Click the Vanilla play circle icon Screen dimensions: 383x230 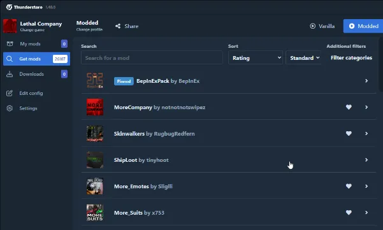pos(313,26)
